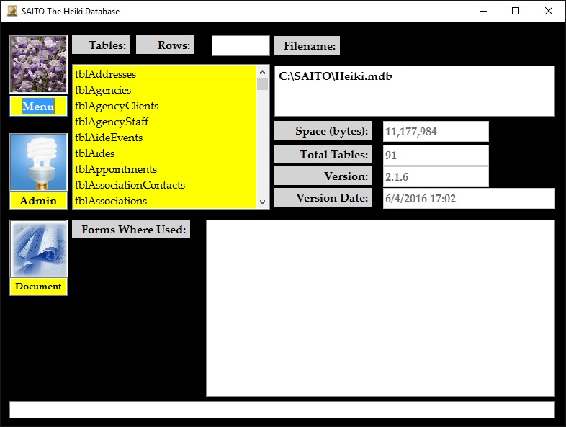The height and width of the screenshot is (427, 566).
Task: Click the SAITO app icon in title bar
Action: [12, 11]
